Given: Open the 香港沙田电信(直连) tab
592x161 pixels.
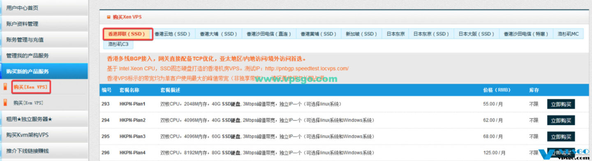Looking at the screenshot, I should pyautogui.click(x=269, y=34).
